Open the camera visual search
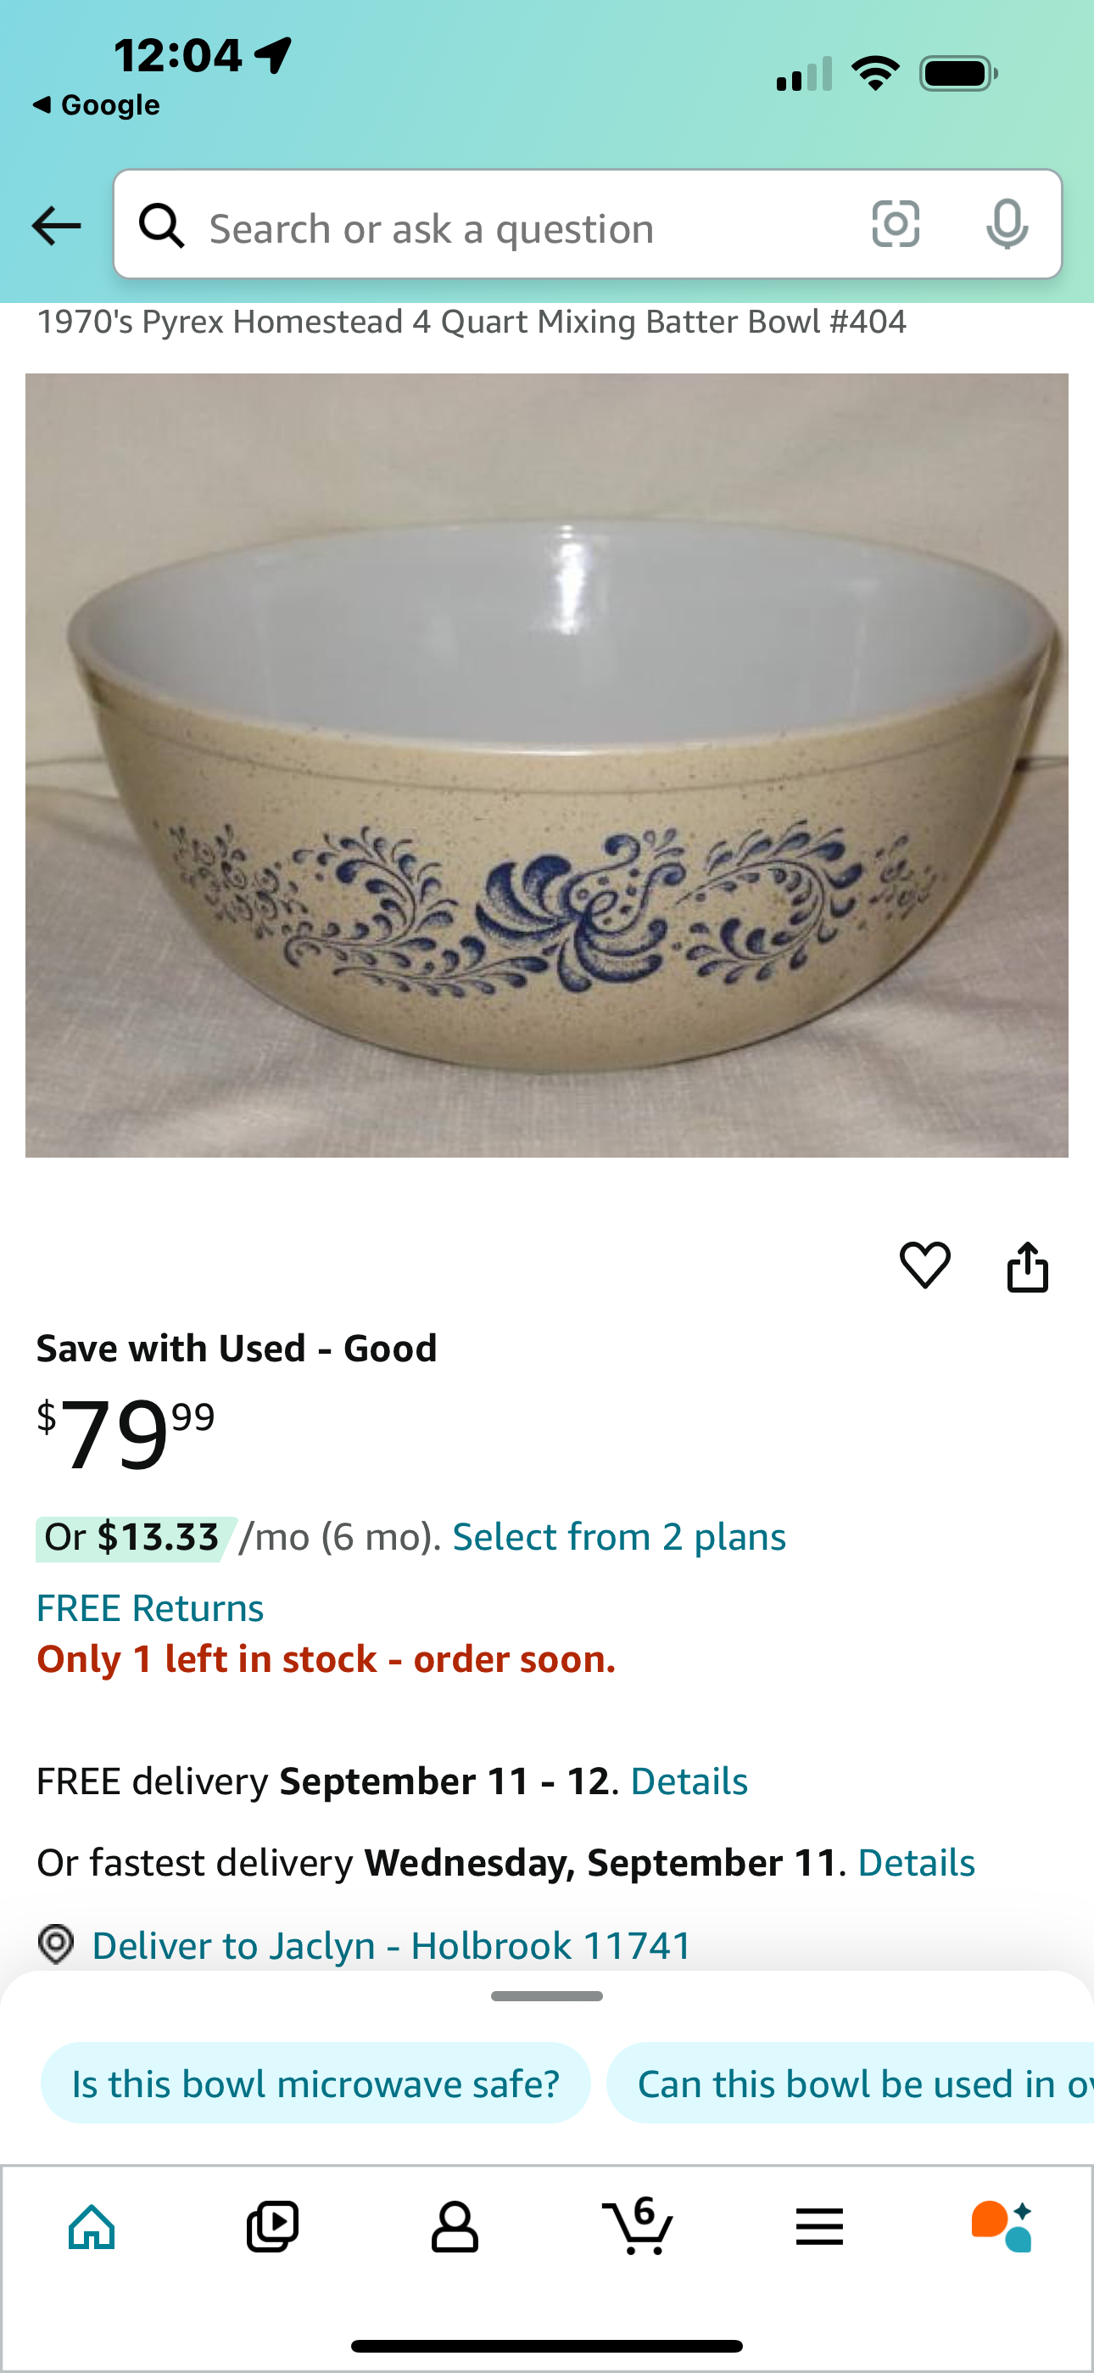1094x2373 pixels. click(896, 226)
